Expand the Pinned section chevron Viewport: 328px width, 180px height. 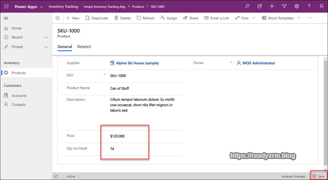tap(46, 47)
